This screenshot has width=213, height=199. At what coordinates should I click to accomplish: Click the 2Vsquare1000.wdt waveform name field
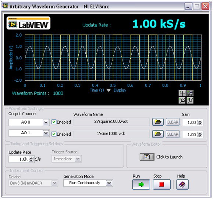[x=111, y=122]
